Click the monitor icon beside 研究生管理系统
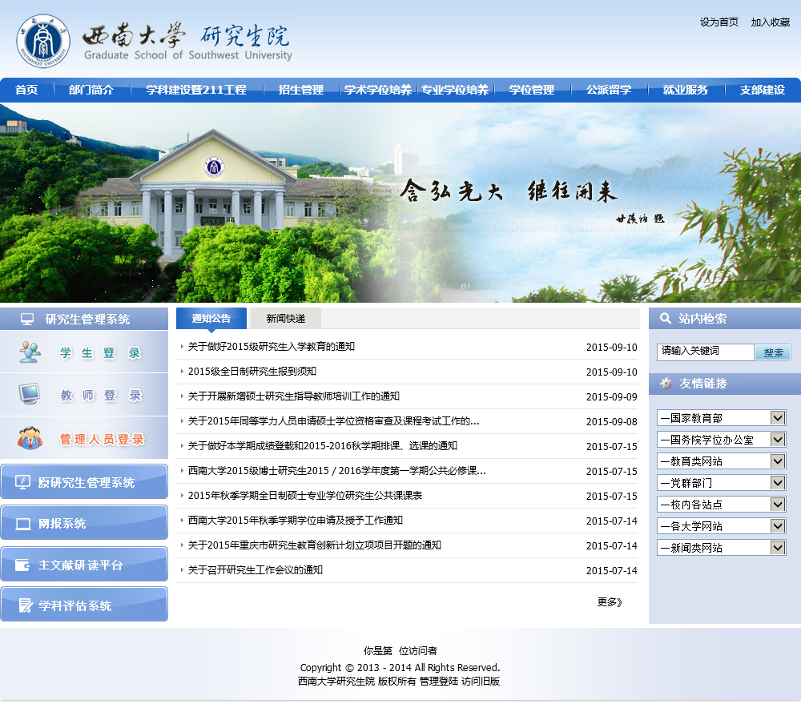The image size is (801, 728). coord(27,320)
